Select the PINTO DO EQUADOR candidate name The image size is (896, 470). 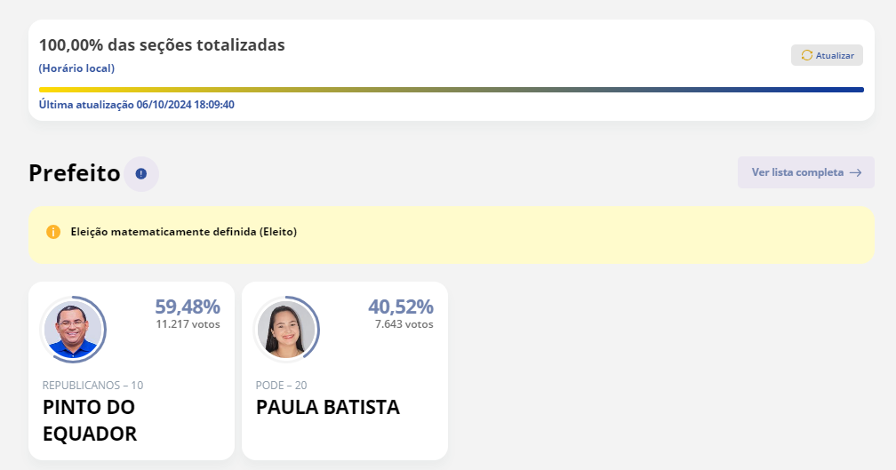(90, 420)
